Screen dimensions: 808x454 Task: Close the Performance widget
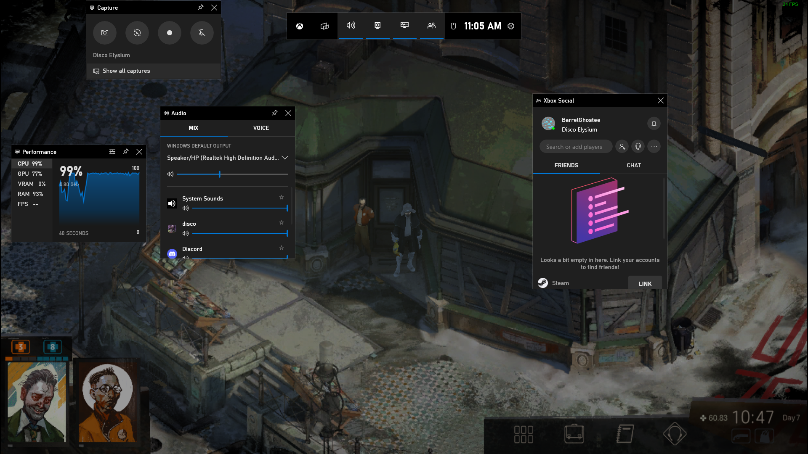(139, 152)
